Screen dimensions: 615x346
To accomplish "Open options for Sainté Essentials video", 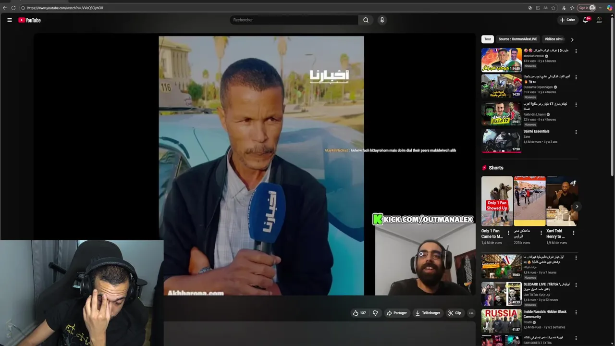I will [x=576, y=132].
